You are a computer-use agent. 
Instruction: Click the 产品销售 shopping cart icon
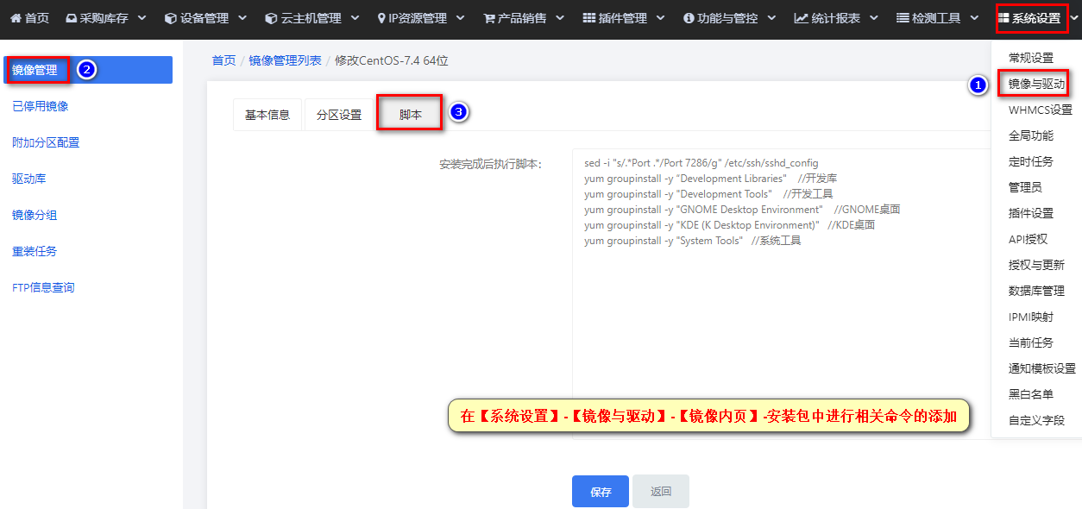(489, 18)
